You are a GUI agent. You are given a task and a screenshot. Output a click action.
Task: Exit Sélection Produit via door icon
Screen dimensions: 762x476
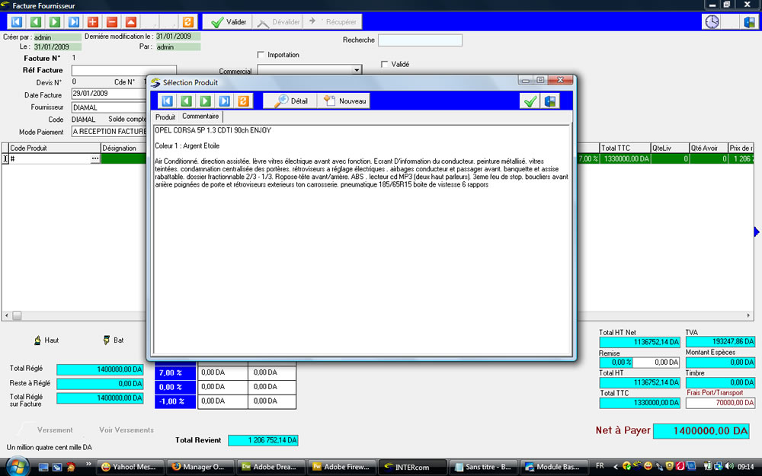(x=550, y=101)
